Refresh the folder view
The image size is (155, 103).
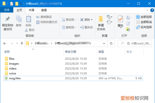111,43
